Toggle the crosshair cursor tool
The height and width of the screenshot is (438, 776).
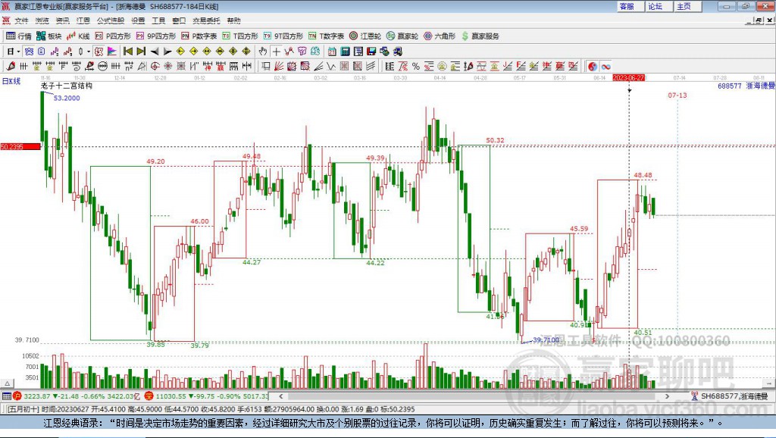click(276, 52)
